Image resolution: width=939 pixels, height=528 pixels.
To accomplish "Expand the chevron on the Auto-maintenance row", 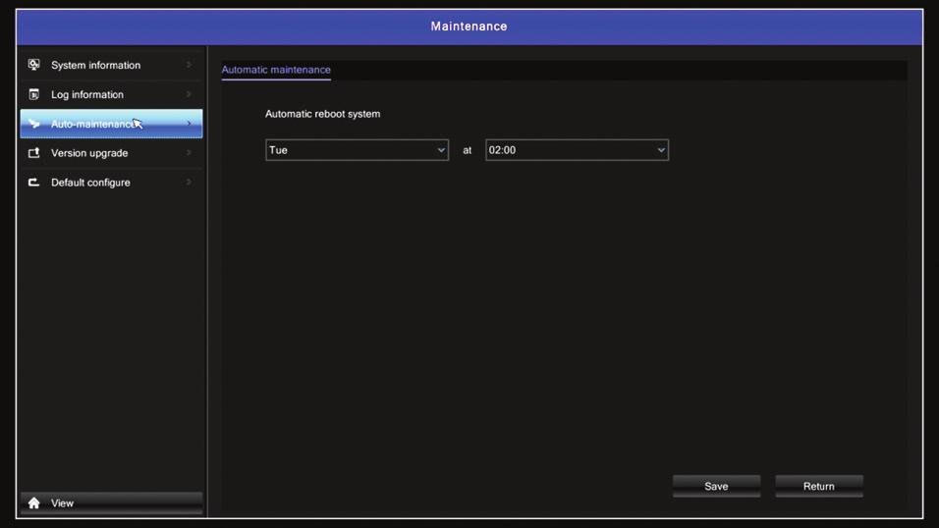I will tap(189, 124).
